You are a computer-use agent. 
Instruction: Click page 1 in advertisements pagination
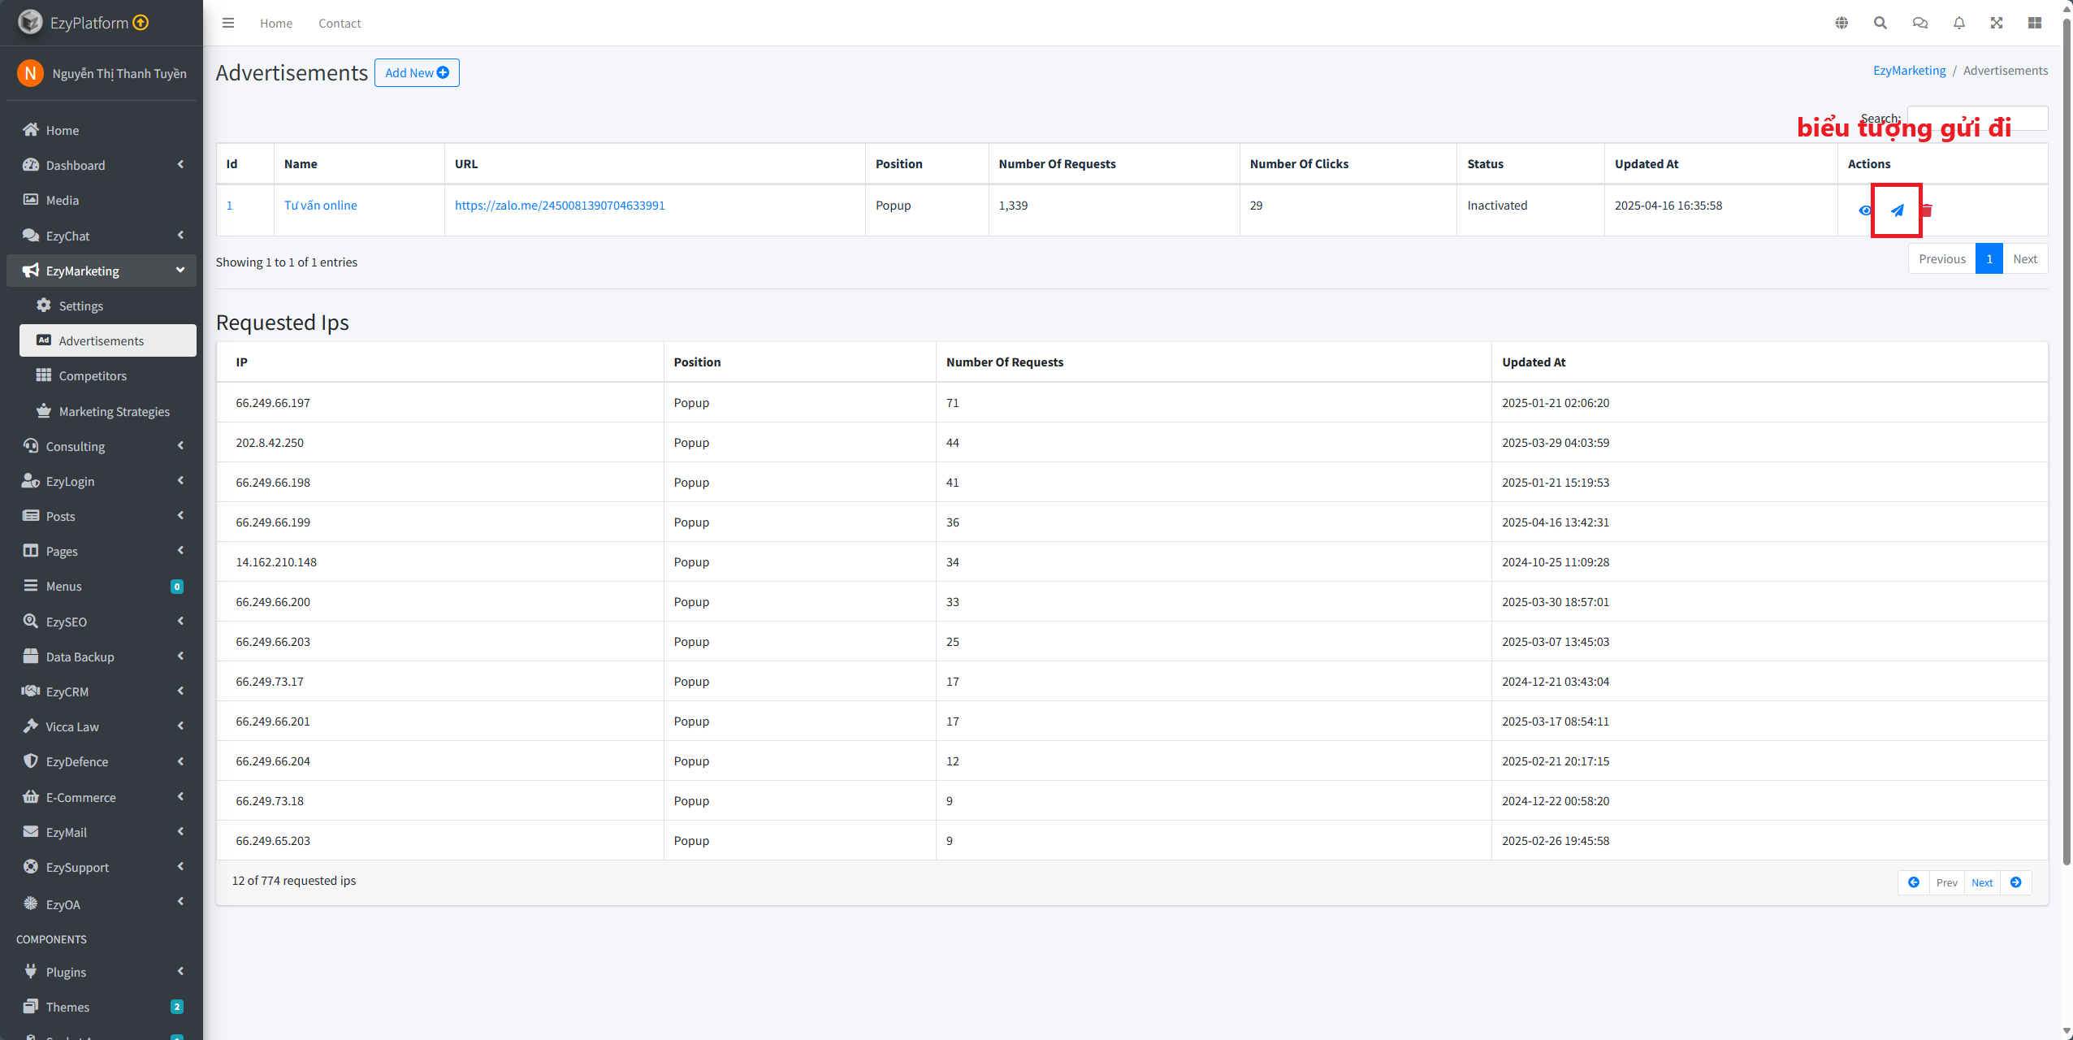(x=1989, y=258)
